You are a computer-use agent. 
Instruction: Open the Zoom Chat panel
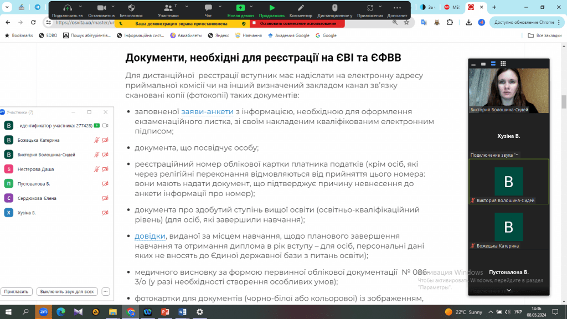point(208,8)
